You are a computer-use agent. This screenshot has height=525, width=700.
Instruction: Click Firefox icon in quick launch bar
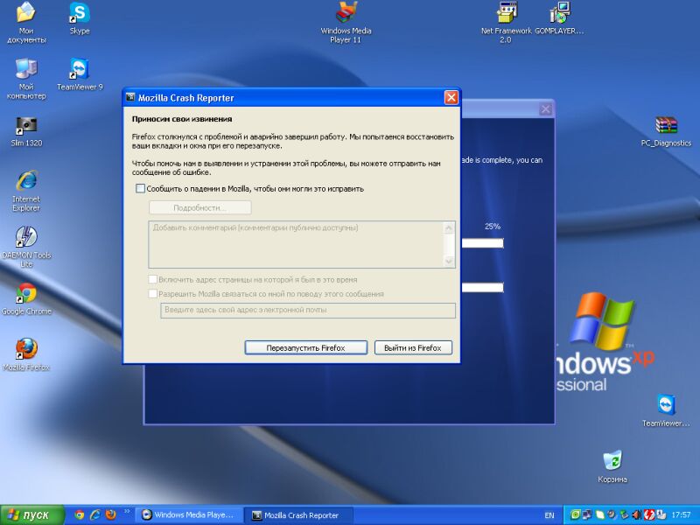coord(111,514)
